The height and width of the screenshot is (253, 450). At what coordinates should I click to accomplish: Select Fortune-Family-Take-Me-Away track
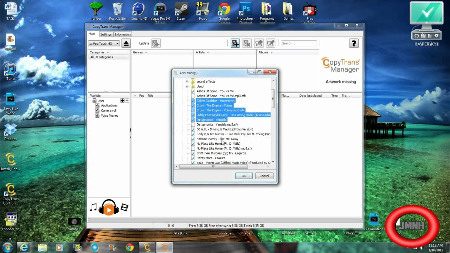point(217,139)
